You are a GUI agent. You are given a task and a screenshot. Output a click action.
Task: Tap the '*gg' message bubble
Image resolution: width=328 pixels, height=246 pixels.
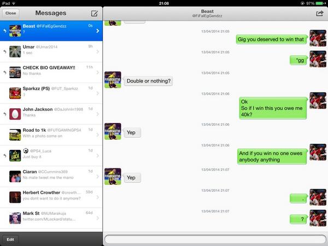pos(298,60)
